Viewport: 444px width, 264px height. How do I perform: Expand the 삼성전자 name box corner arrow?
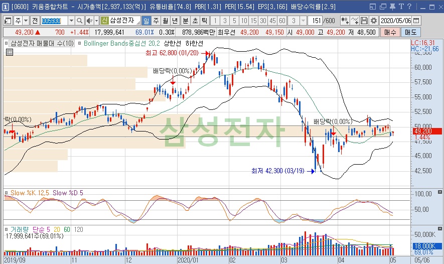[x=138, y=23]
